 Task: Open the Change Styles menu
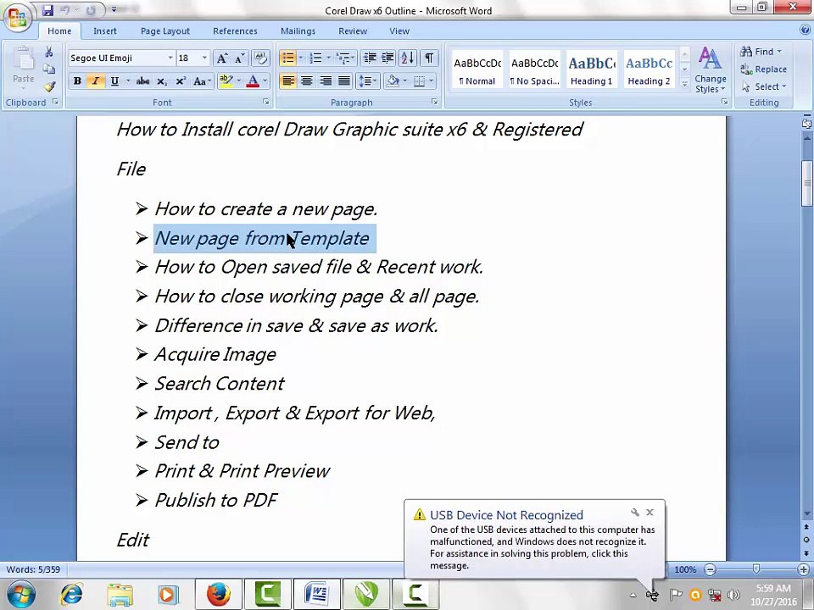coord(711,69)
